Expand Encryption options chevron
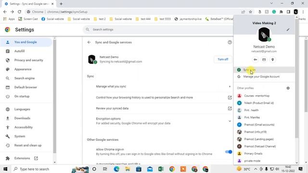The image size is (308, 173). coord(230,121)
